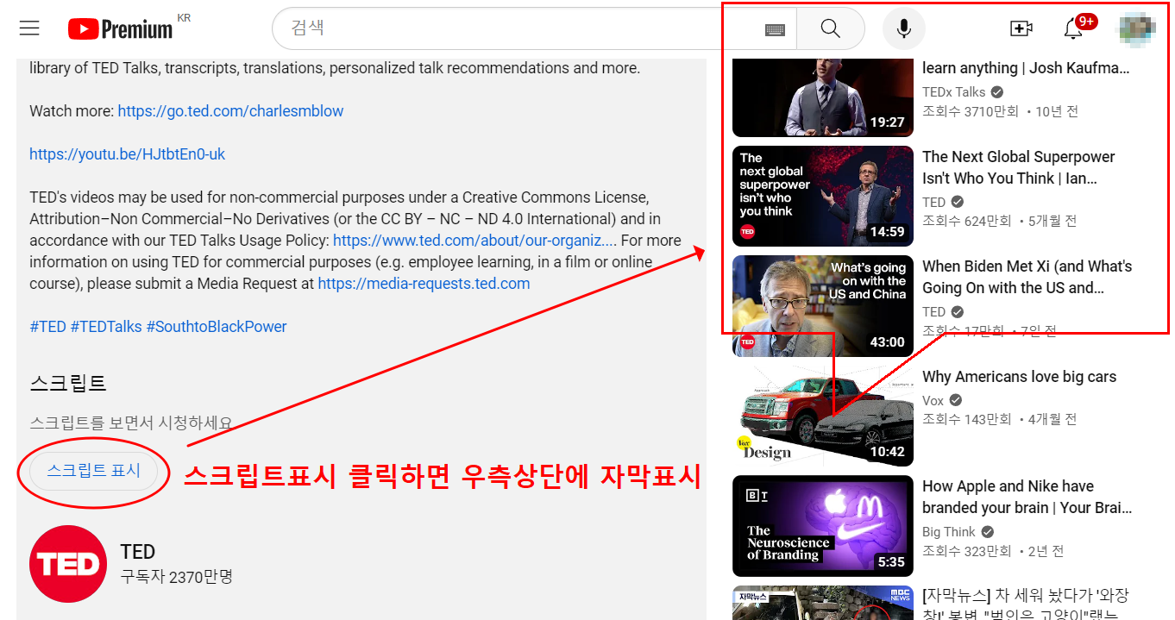Click the 5:35 duration badge
Screen dimensions: 1175x620
[x=891, y=562]
